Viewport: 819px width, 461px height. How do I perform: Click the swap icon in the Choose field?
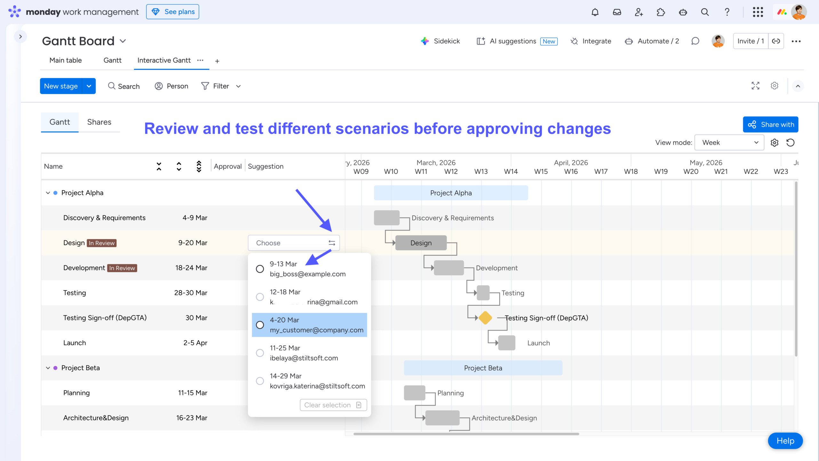pos(332,243)
